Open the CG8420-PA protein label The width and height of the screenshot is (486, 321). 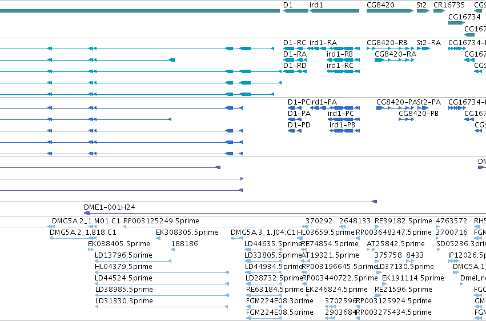pyautogui.click(x=397, y=102)
